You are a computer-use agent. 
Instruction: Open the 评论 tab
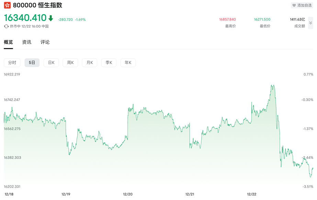[45, 42]
